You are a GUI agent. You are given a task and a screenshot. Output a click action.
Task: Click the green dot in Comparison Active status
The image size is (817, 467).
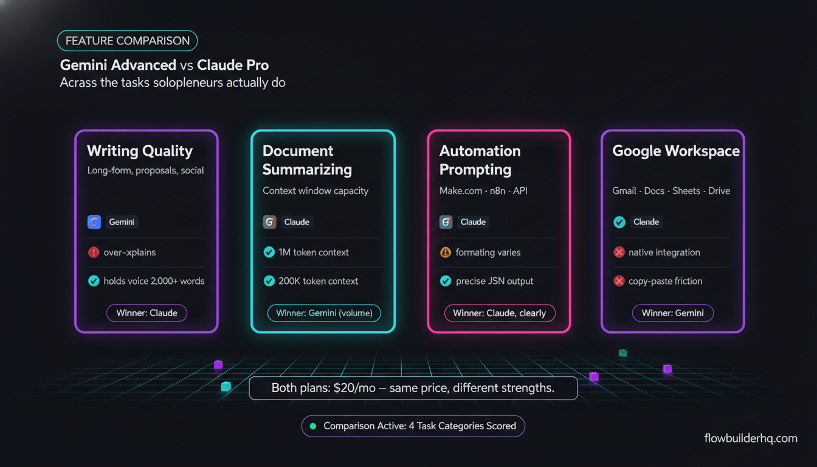tap(313, 426)
